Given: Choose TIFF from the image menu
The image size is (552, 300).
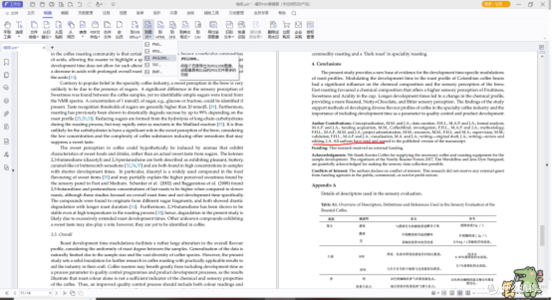Looking at the screenshot, I should [x=160, y=65].
